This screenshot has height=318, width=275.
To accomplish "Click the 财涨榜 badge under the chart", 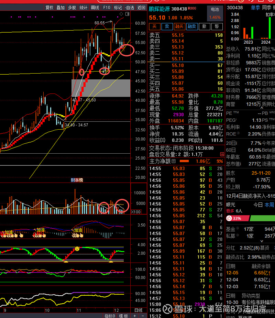I will tap(77, 180).
